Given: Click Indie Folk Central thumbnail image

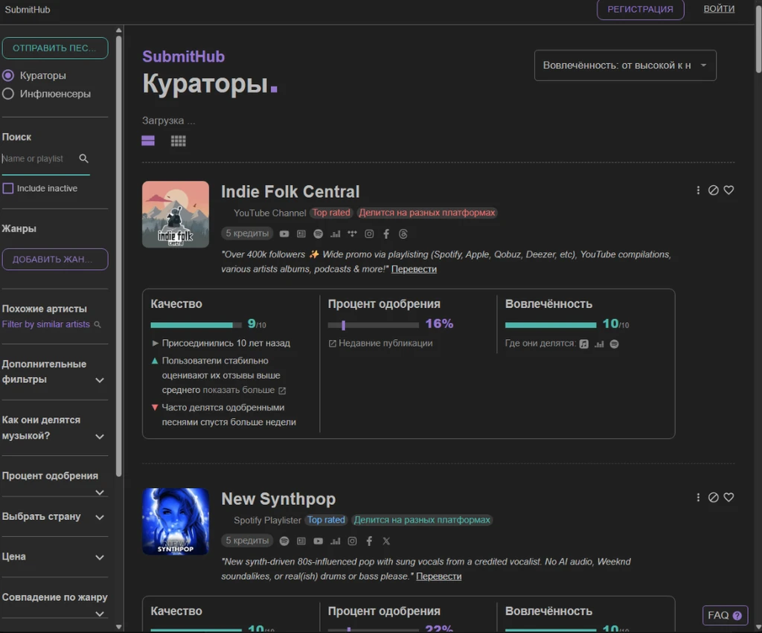Looking at the screenshot, I should 176,214.
